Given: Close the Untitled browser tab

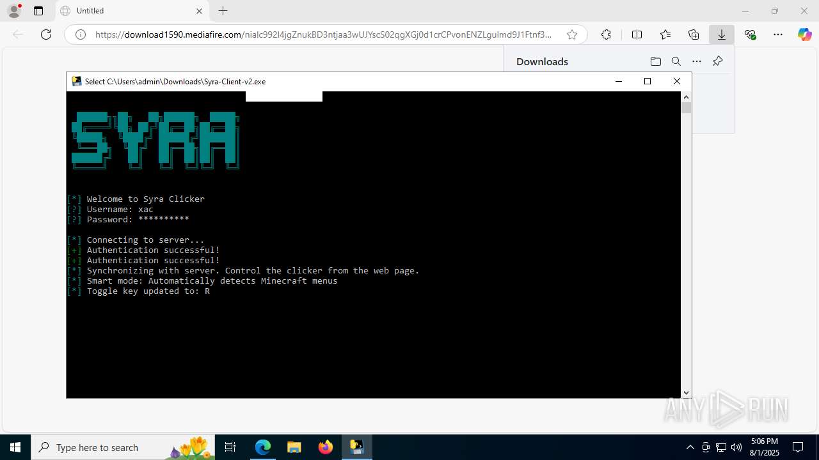Looking at the screenshot, I should pyautogui.click(x=199, y=11).
